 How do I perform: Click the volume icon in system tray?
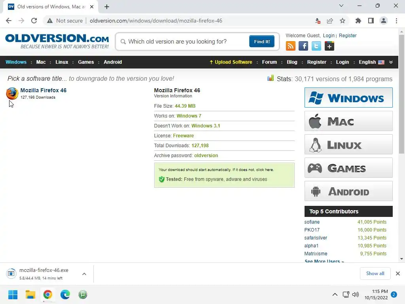[x=356, y=294]
